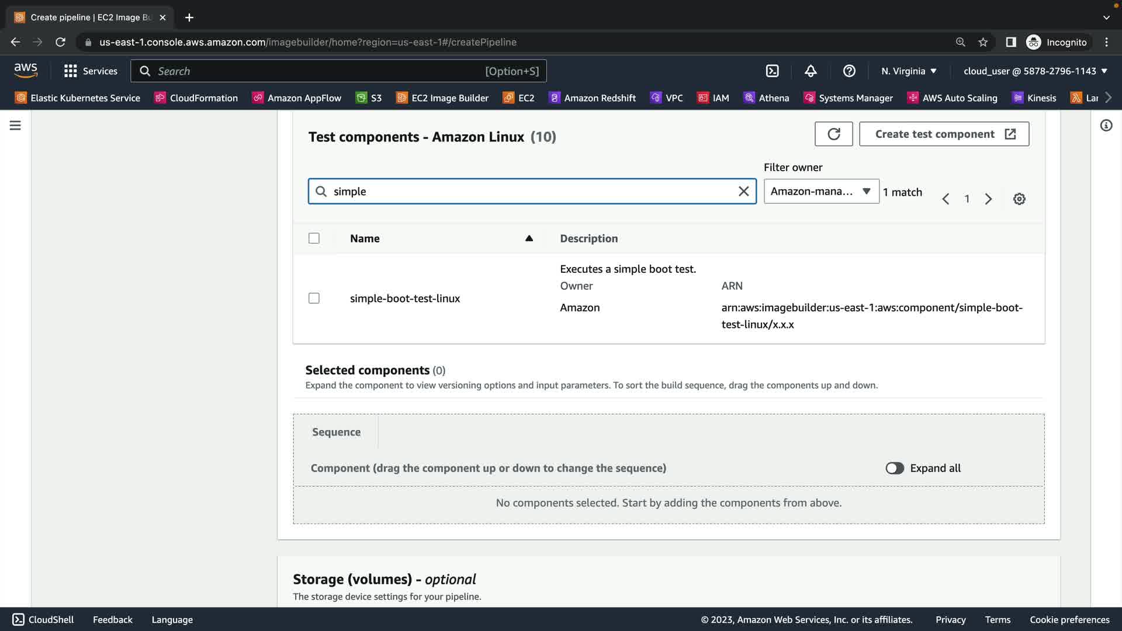Open table preferences gear icon
The image size is (1122, 631).
[x=1019, y=199]
